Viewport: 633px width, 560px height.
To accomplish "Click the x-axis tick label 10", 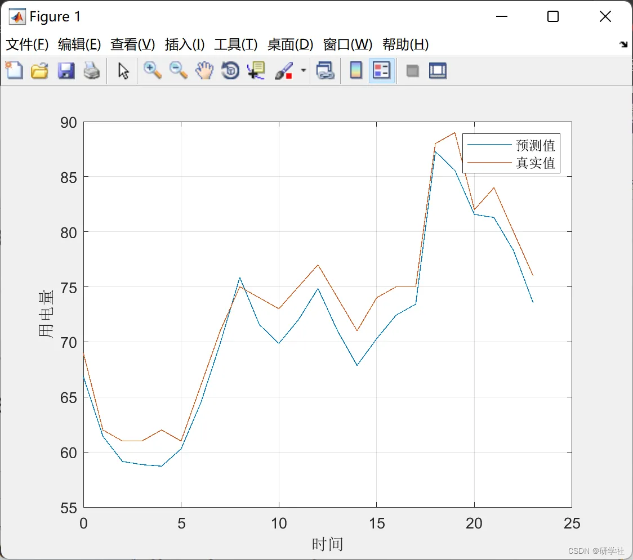I will (x=279, y=523).
